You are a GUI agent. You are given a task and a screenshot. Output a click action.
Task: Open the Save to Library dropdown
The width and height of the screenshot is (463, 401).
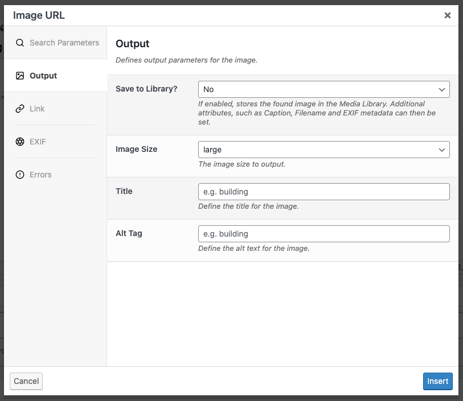[324, 89]
